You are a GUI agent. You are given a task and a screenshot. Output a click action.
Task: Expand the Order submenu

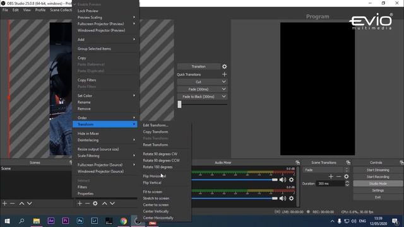tap(105, 118)
